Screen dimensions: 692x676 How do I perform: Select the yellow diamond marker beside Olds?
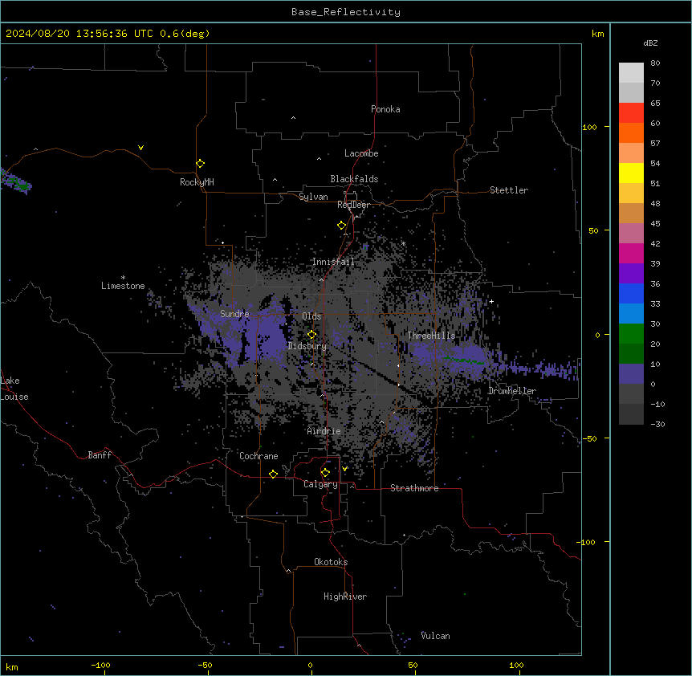(x=311, y=335)
